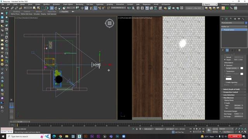The image size is (248, 139).
Task: Open the Edit menu
Action: click(x=9, y=4)
